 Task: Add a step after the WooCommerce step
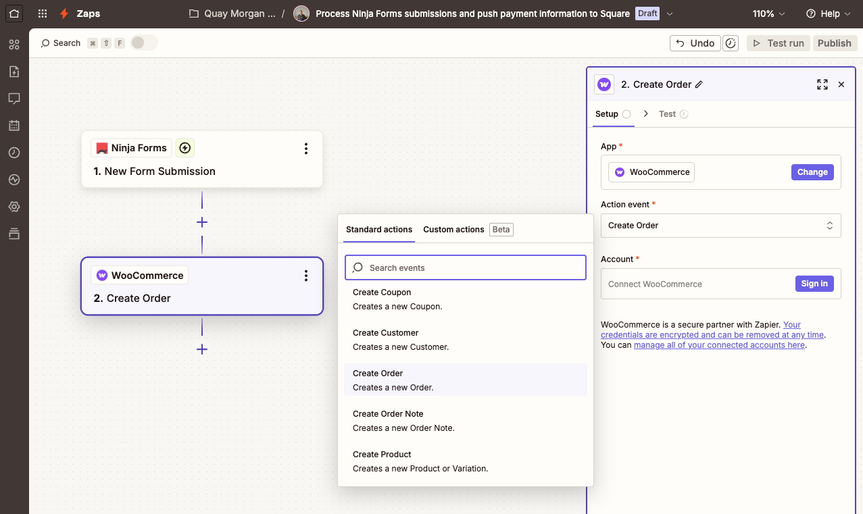(201, 349)
